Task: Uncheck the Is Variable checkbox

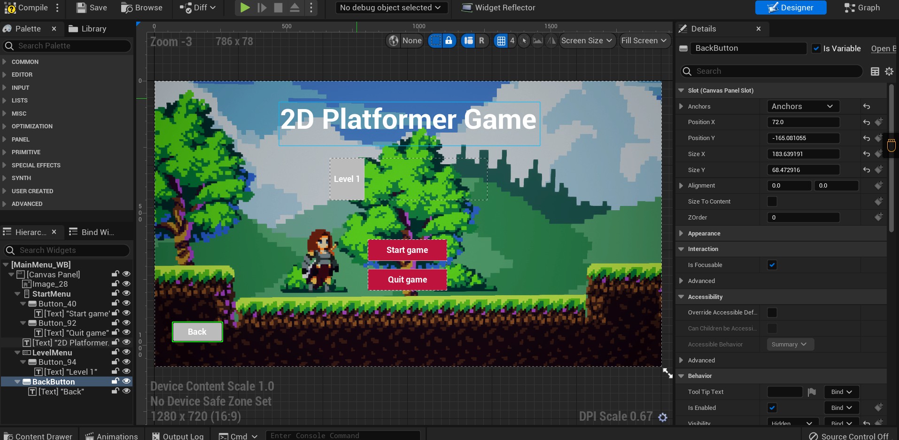Action: (x=816, y=48)
